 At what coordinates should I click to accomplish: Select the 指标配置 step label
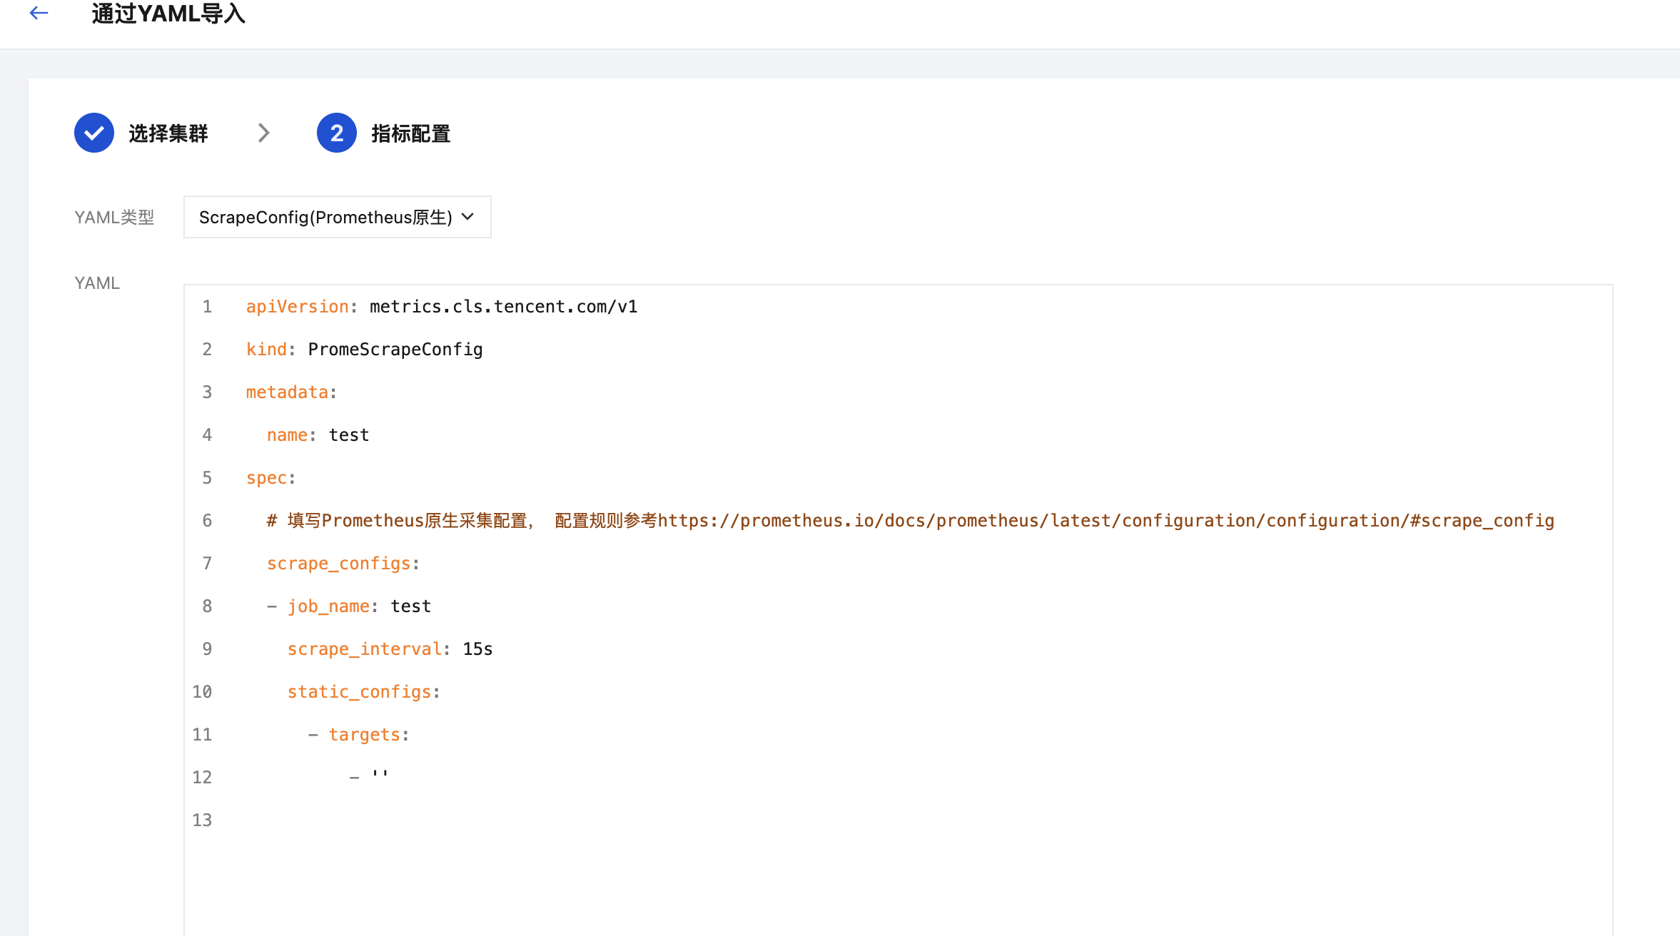411,133
